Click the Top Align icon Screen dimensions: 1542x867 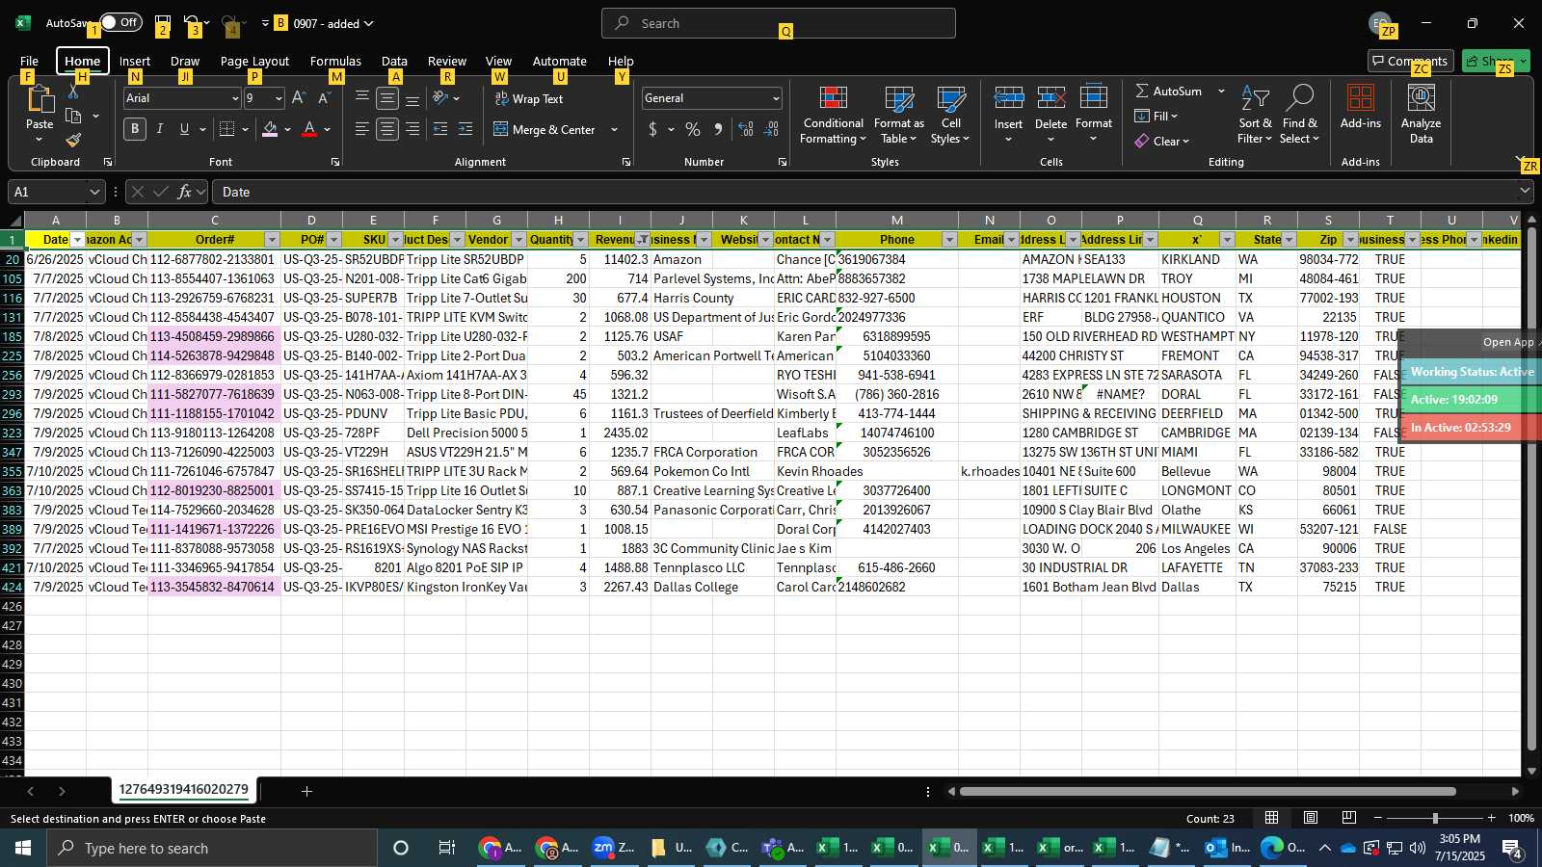(x=362, y=98)
